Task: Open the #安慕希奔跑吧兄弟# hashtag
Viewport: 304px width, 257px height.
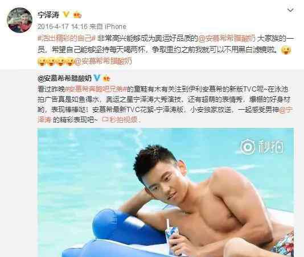Action: click(x=96, y=89)
